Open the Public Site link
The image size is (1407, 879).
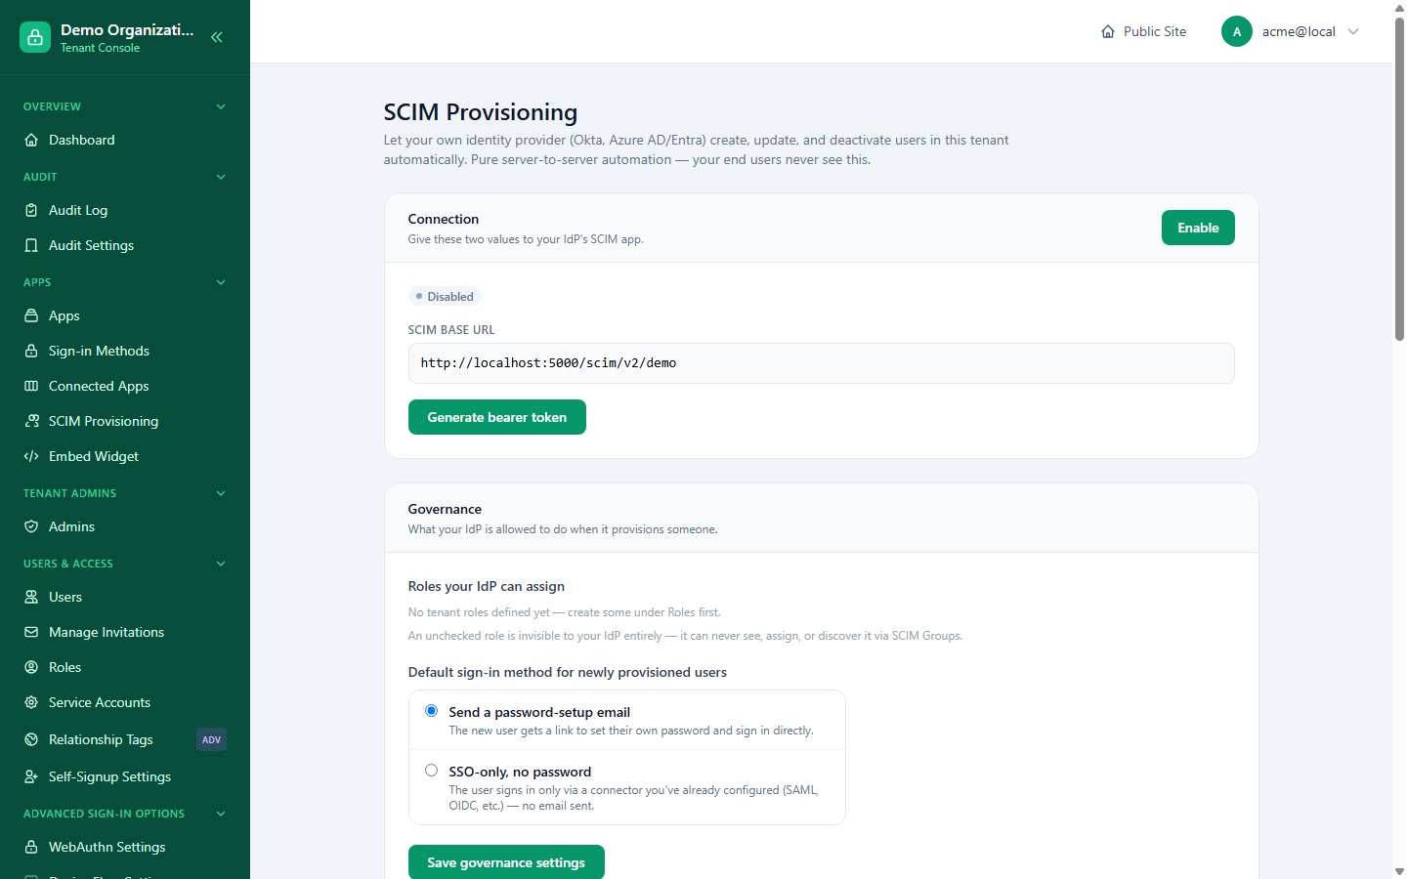1143,31
